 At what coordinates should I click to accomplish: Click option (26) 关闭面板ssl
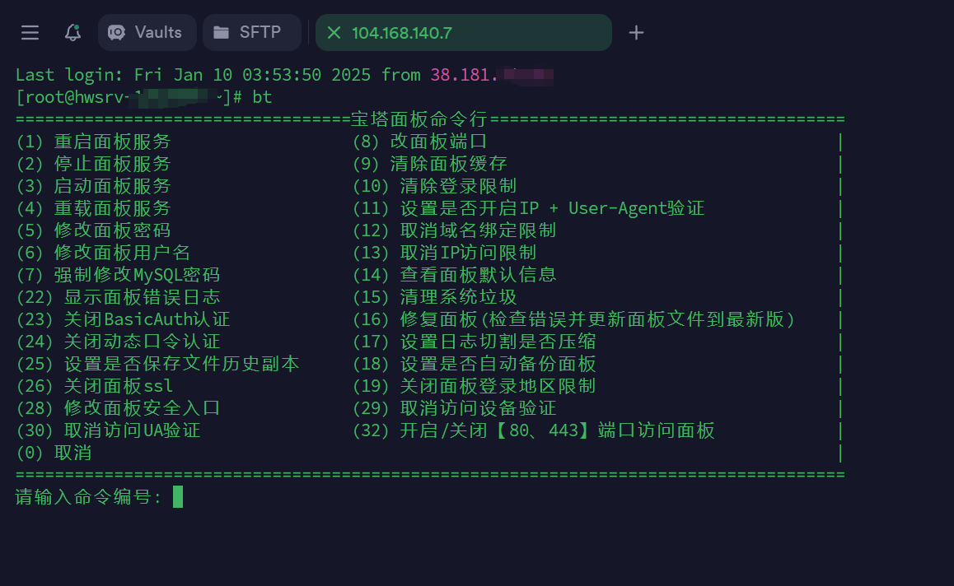click(95, 386)
